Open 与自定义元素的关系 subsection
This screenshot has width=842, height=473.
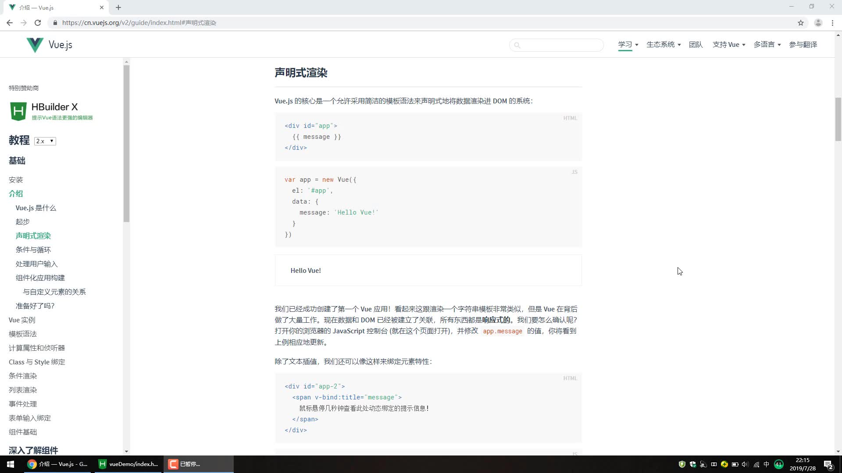54,292
